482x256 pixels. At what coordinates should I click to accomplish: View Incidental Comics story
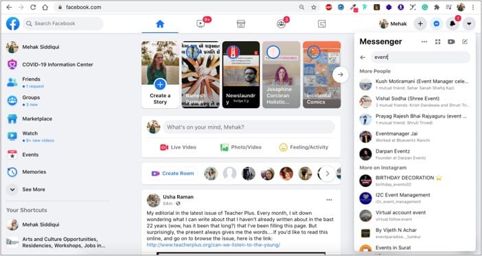(x=321, y=75)
